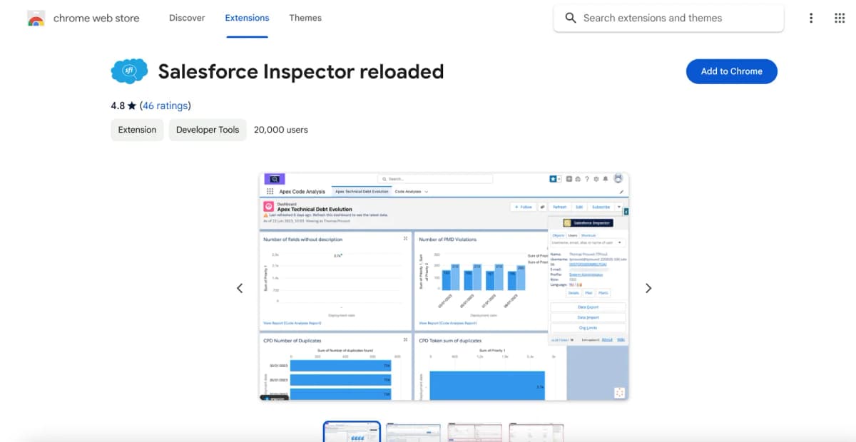Click the Add to Chrome button
The image size is (856, 442).
[731, 71]
